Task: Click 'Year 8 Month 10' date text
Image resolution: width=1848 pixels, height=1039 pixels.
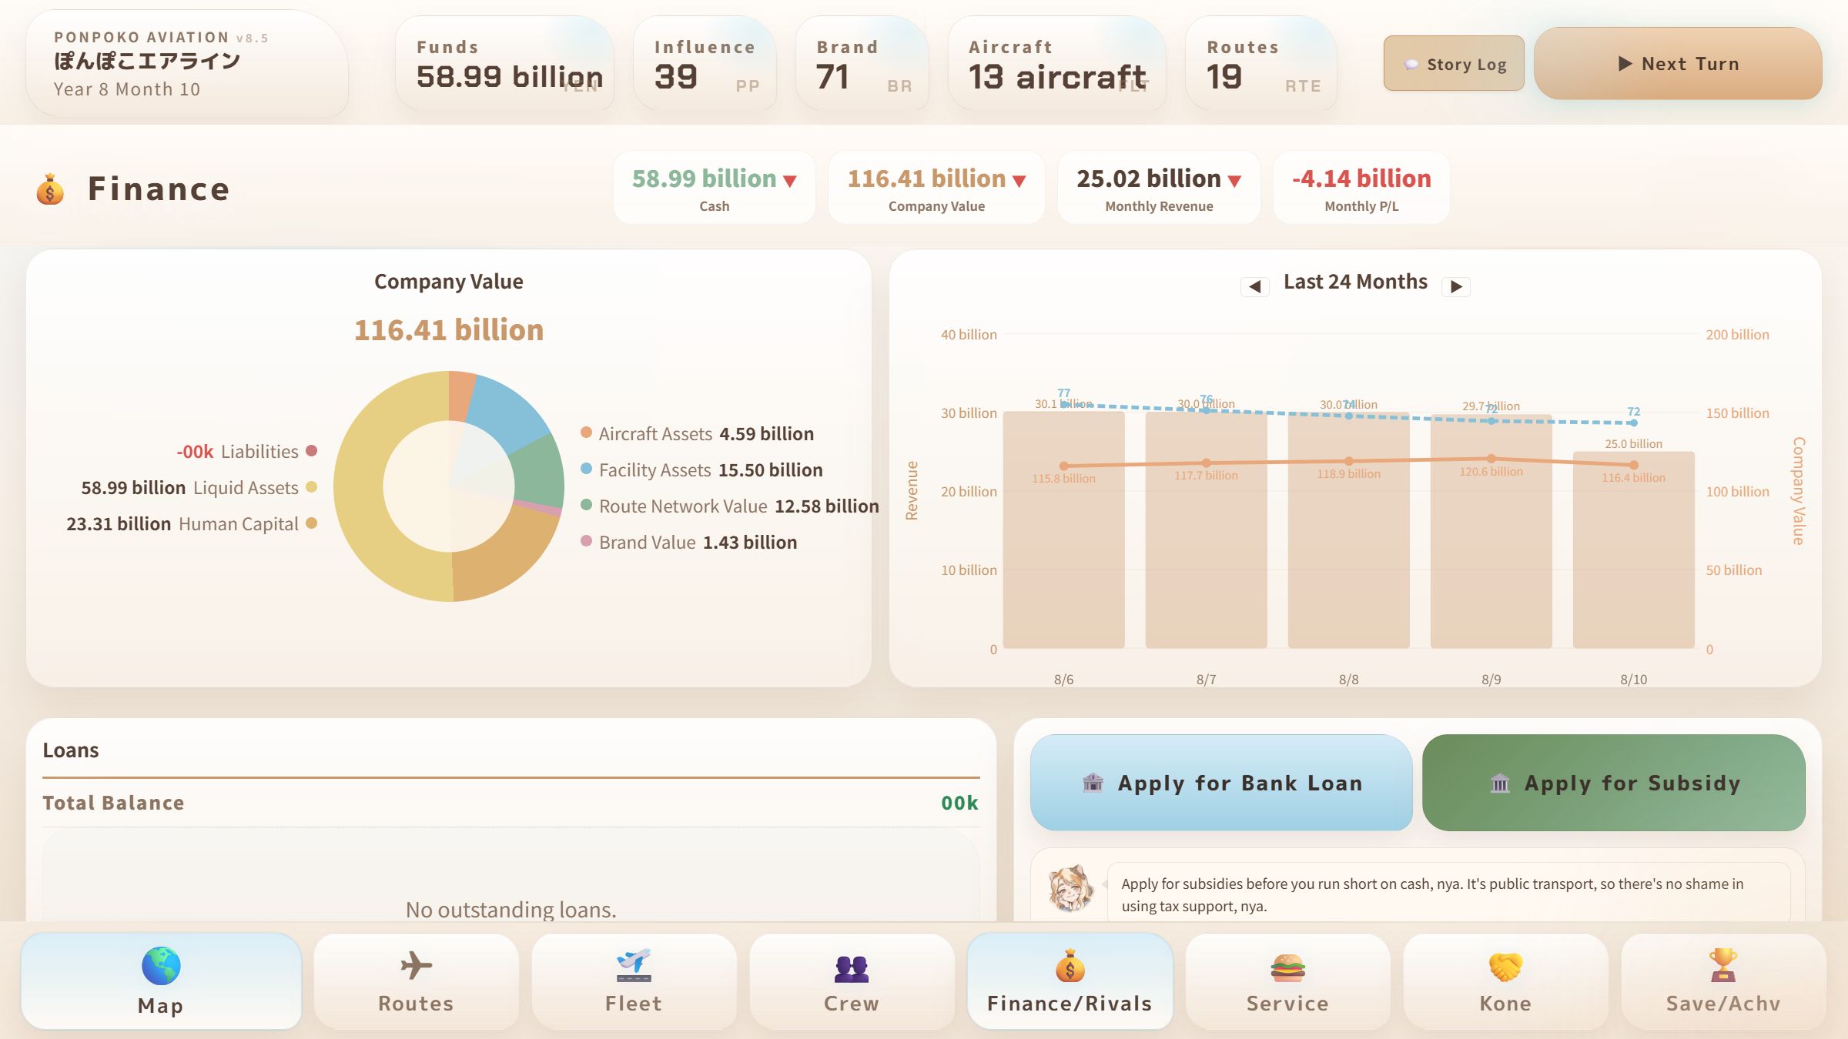Action: coord(127,89)
